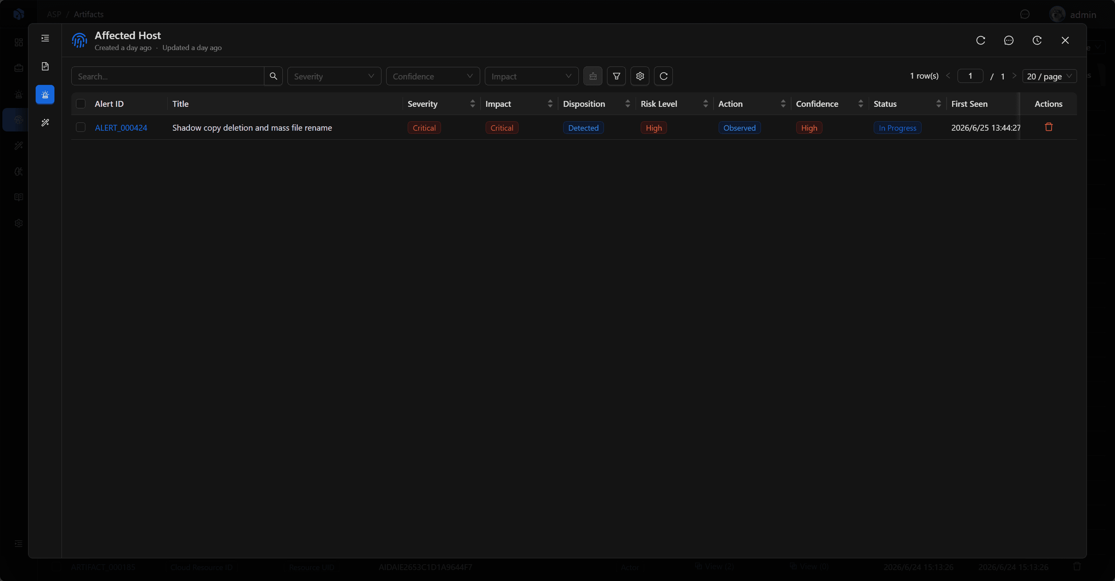
Task: Click the search magnifier button
Action: [x=273, y=76]
